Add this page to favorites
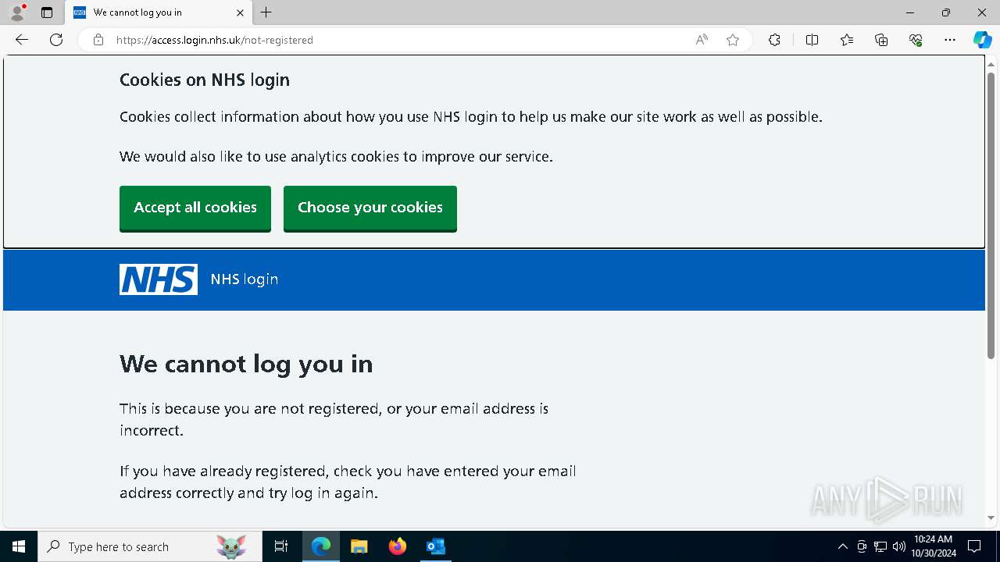This screenshot has height=562, width=1000. tap(733, 40)
